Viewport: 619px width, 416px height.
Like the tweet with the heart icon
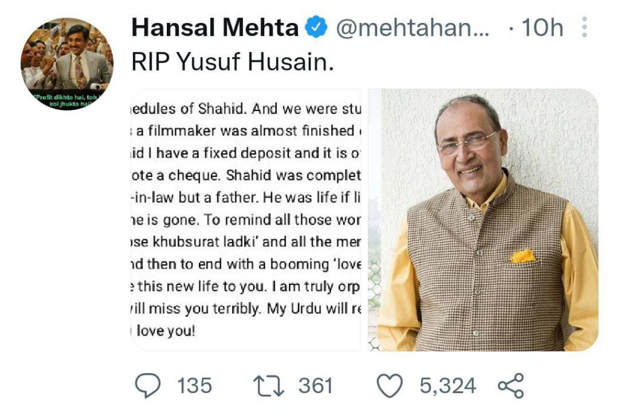tap(390, 386)
